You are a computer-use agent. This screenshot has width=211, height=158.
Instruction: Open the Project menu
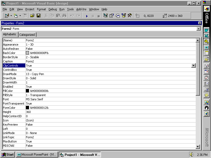(30, 9)
